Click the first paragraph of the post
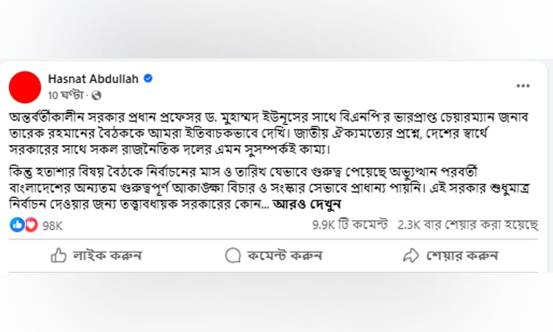The height and width of the screenshot is (332, 553). point(269,134)
